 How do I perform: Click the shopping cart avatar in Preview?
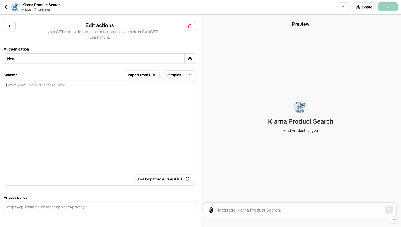300,107
